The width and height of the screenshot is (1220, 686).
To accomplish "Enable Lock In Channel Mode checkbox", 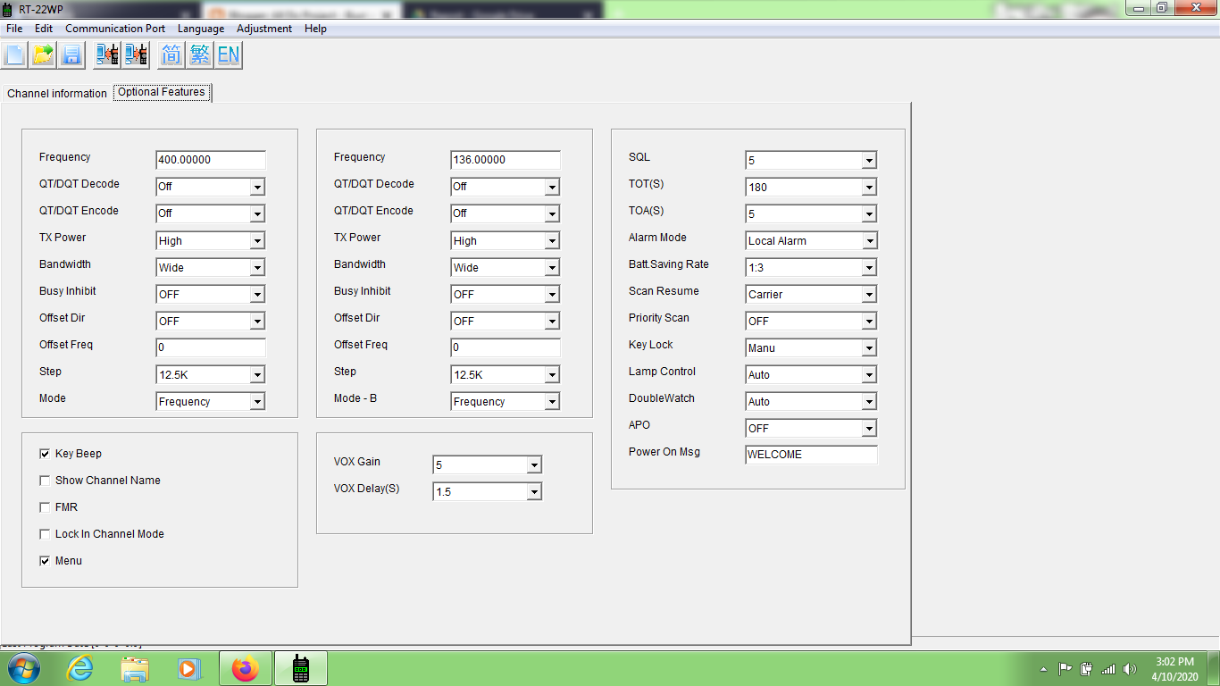I will pos(45,534).
